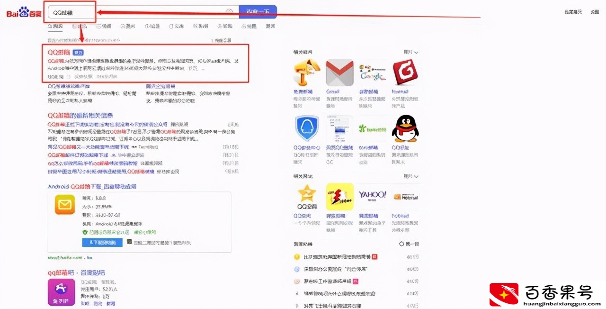Click the QQ penguin icon
Viewport: 606px width, 309px height.
click(x=405, y=128)
